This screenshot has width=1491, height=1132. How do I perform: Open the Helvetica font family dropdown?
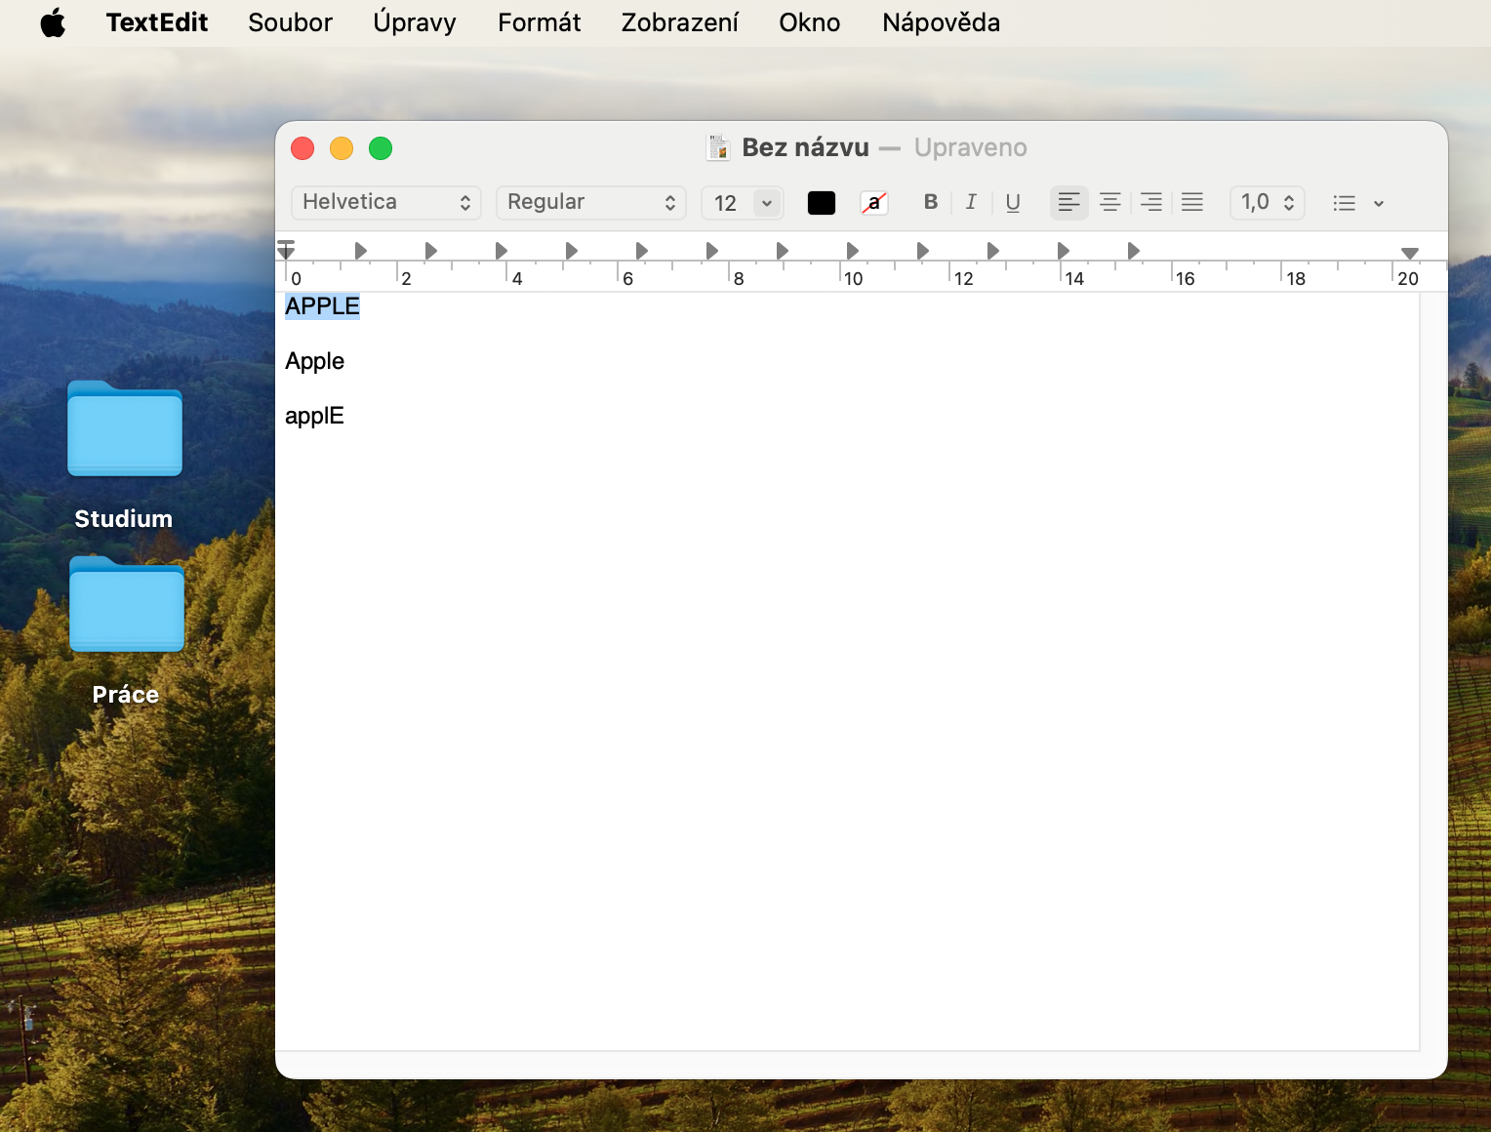click(x=386, y=202)
